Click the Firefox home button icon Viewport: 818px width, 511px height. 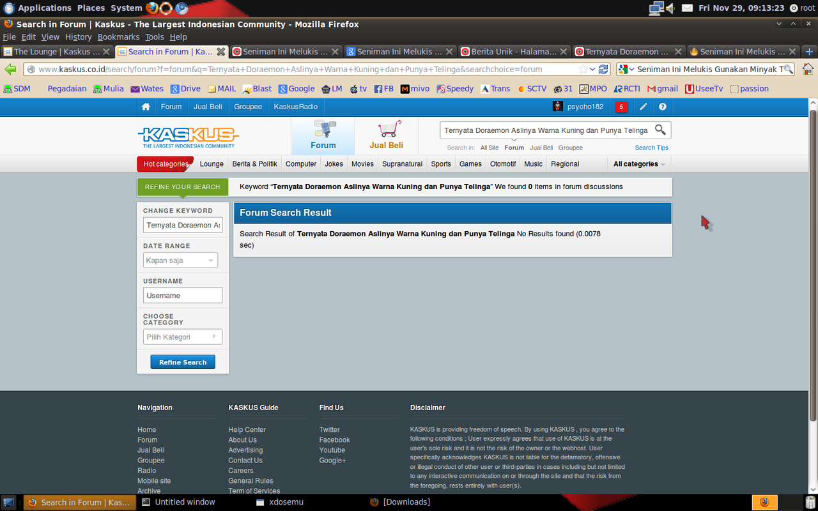[x=808, y=69]
